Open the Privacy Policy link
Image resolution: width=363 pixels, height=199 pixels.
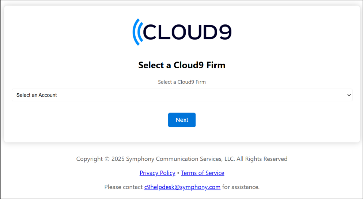(158, 173)
